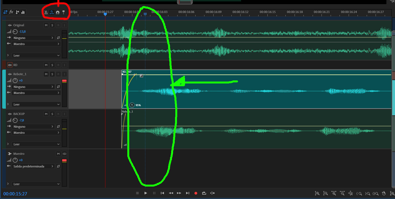Solo the Rebote_1 track
Image resolution: width=395 pixels, height=199 pixels.
coord(52,74)
